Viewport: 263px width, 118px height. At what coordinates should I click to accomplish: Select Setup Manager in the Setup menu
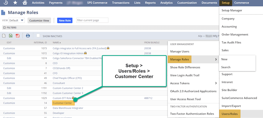[x=232, y=10]
